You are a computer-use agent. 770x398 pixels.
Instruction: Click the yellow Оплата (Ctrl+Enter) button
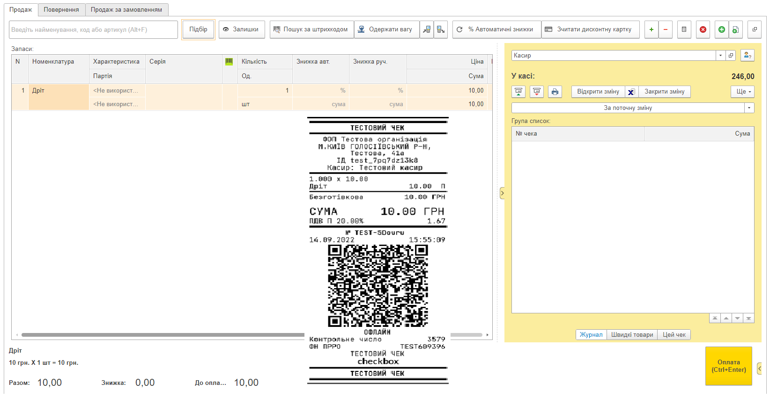(729, 366)
